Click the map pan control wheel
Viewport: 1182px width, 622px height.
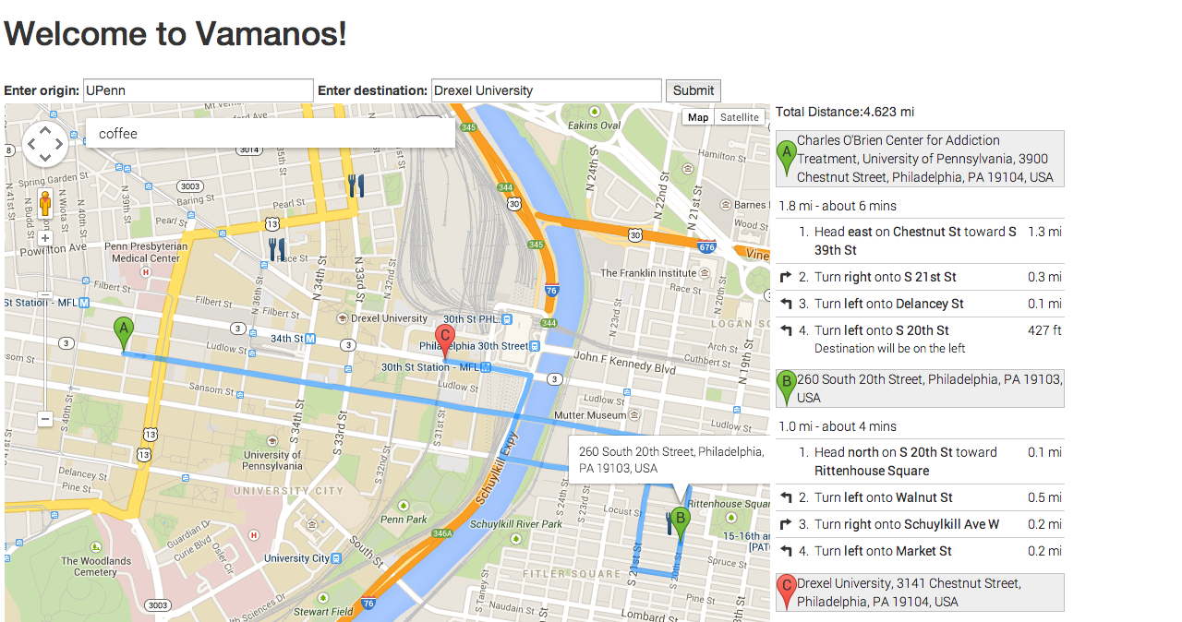(x=45, y=143)
